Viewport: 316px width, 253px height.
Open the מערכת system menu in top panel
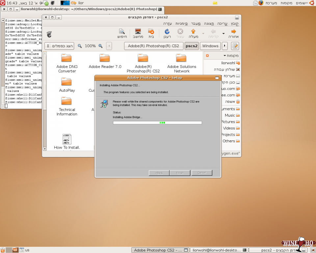point(271,3)
